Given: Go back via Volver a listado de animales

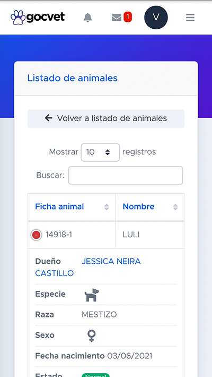Looking at the screenshot, I should [x=106, y=119].
